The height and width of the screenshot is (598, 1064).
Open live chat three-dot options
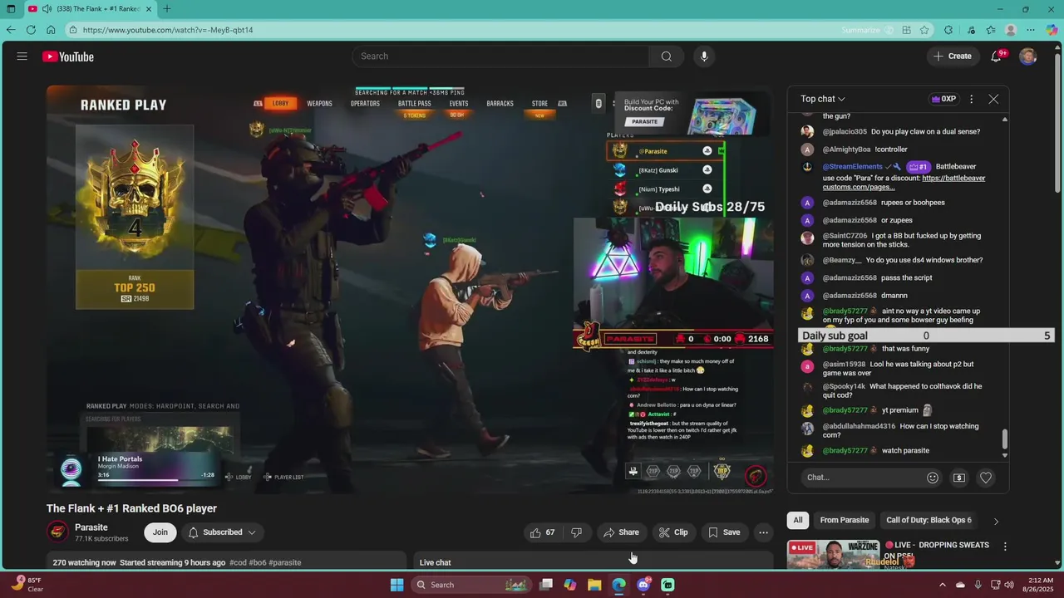(x=971, y=99)
